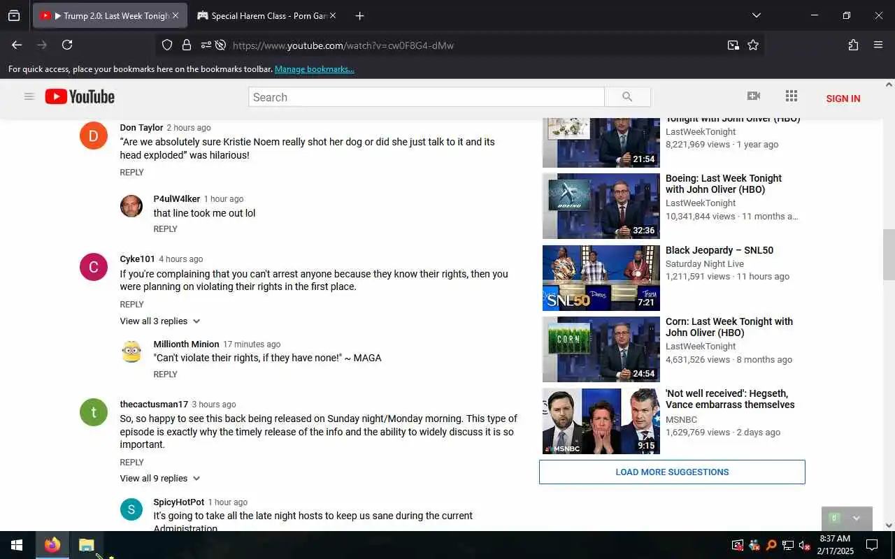This screenshot has width=895, height=559.
Task: Open the Boeing Last Week Tonight thumbnail
Action: coord(601,206)
